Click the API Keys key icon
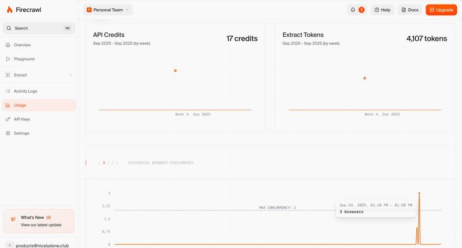Image resolution: width=462 pixels, height=248 pixels. 8,119
